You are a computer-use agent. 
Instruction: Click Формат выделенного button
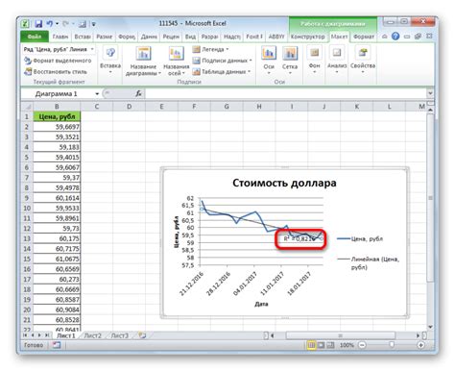click(58, 61)
